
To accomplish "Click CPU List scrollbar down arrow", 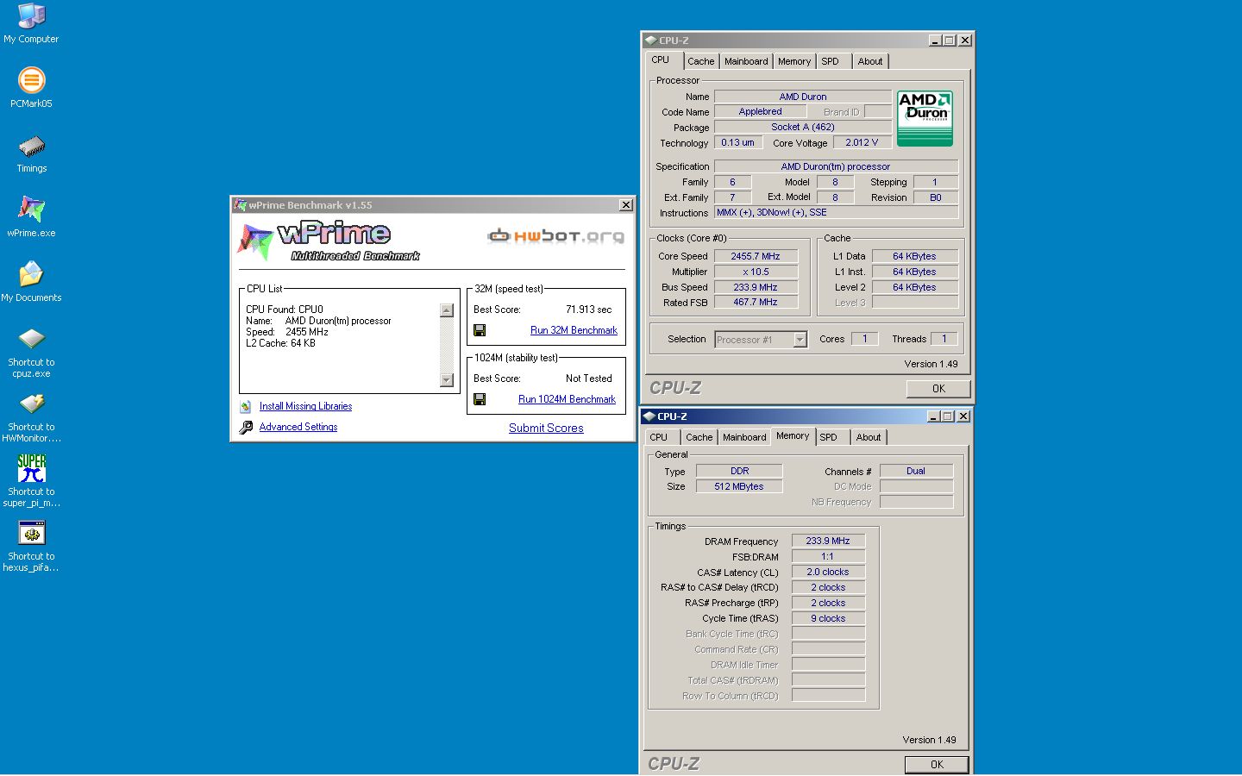I will pos(446,380).
